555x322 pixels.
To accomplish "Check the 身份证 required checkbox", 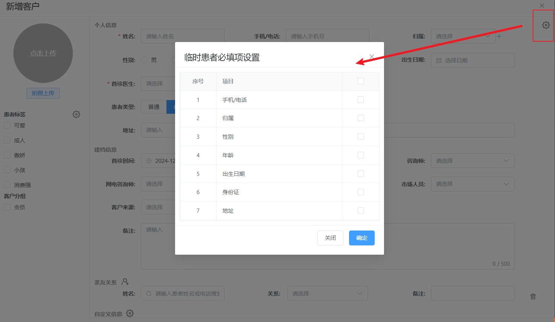I will coord(361,192).
